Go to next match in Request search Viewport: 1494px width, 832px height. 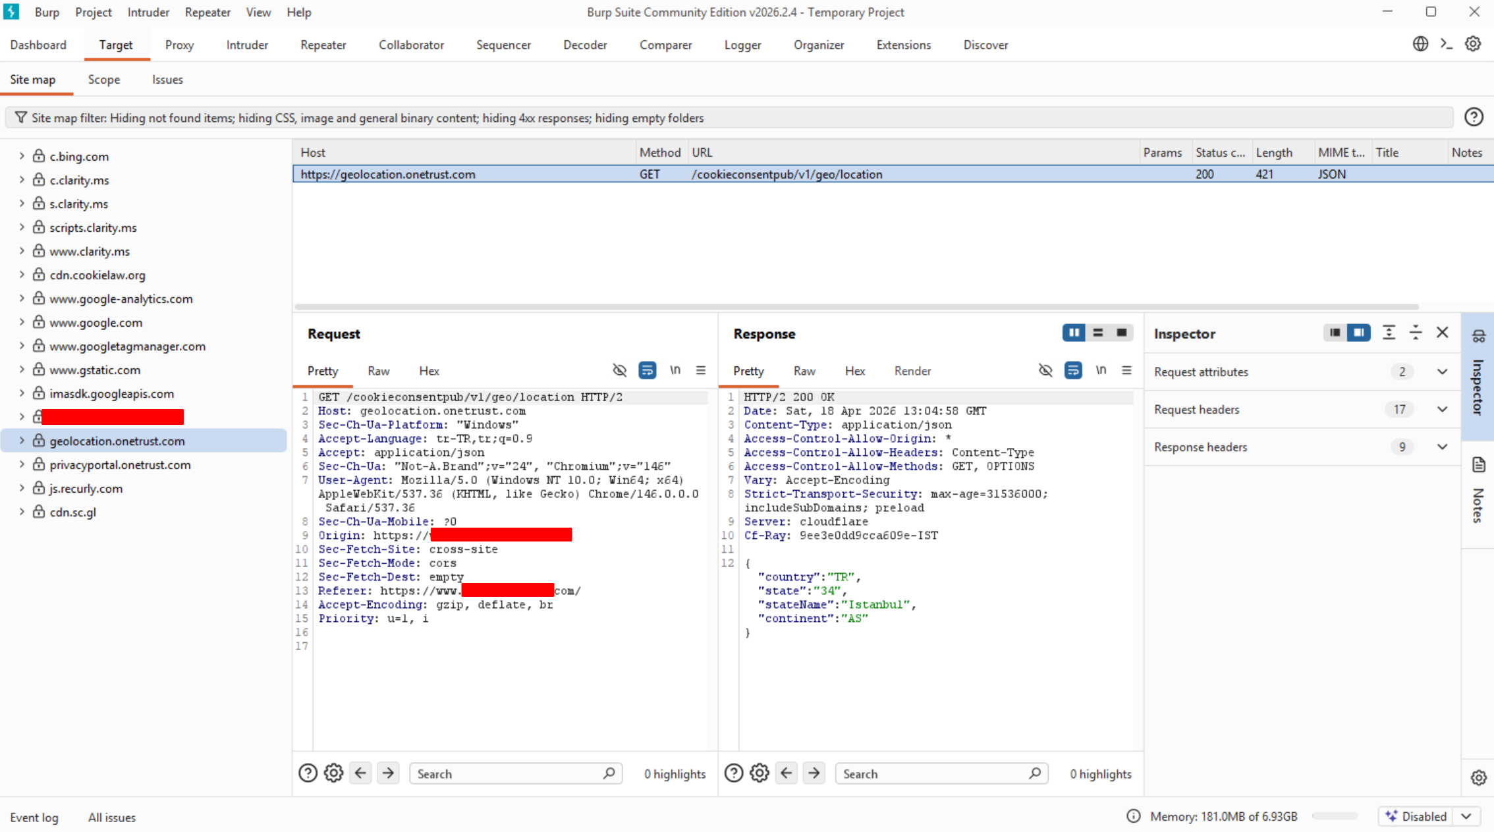point(388,773)
